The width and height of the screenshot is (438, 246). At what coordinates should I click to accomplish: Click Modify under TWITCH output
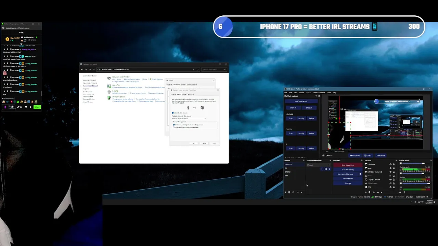pos(301,133)
